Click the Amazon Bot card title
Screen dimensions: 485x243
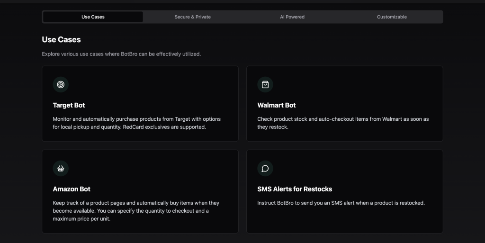(x=72, y=189)
